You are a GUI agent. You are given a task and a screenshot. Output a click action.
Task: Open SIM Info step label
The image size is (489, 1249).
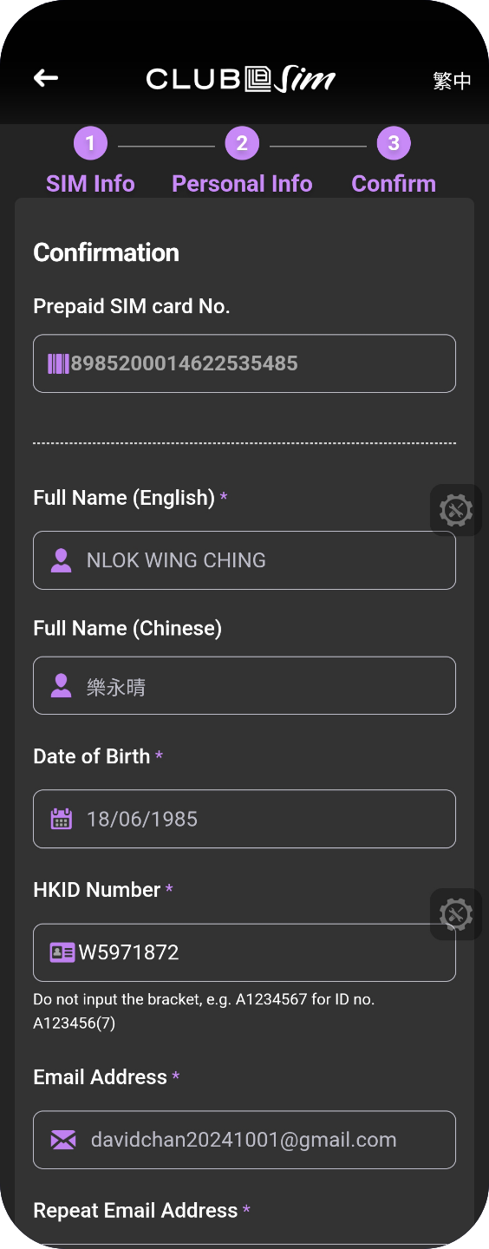(90, 184)
